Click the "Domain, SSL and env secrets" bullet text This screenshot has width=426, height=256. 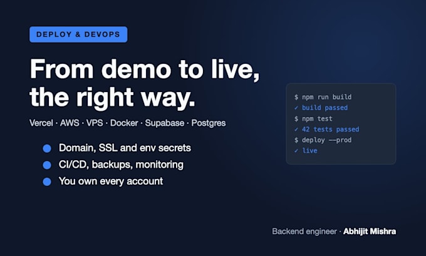click(x=125, y=148)
